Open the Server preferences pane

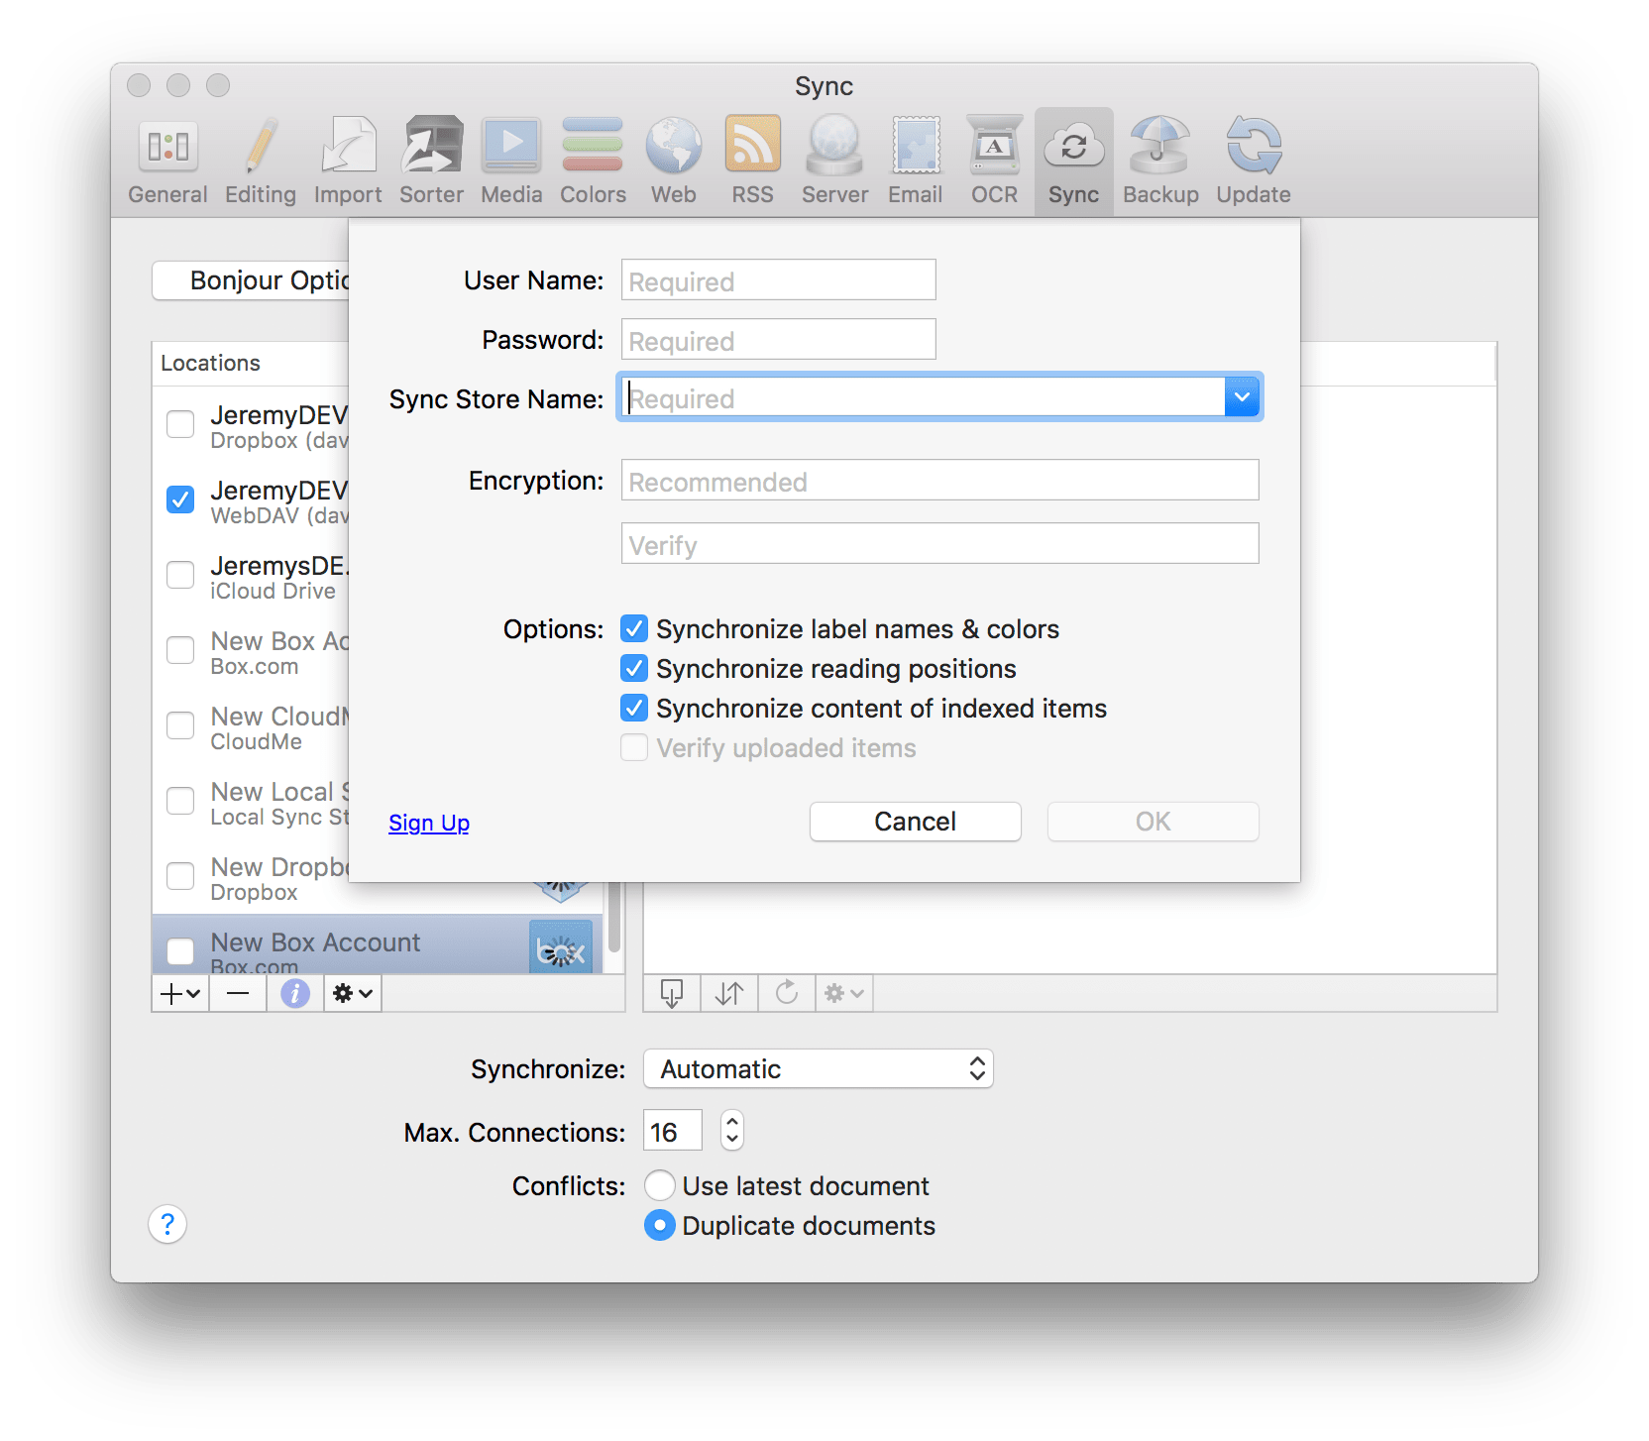coord(834,161)
